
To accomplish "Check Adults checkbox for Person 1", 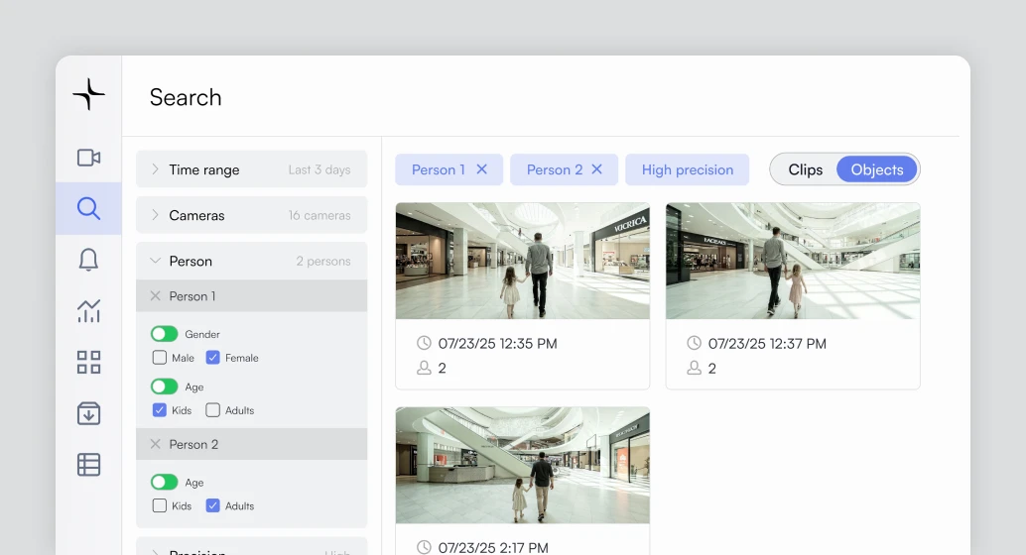I will coord(212,410).
